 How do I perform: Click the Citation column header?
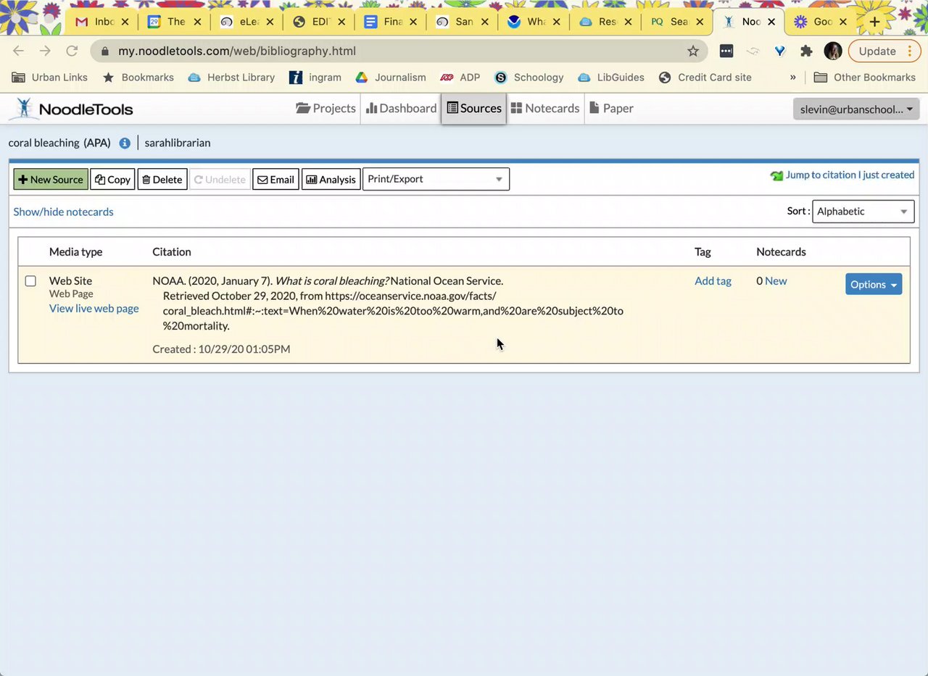[x=172, y=252]
